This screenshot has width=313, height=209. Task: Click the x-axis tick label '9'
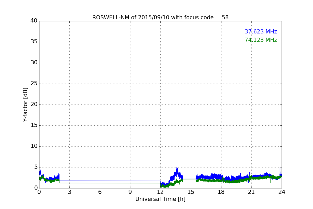tap(130, 192)
